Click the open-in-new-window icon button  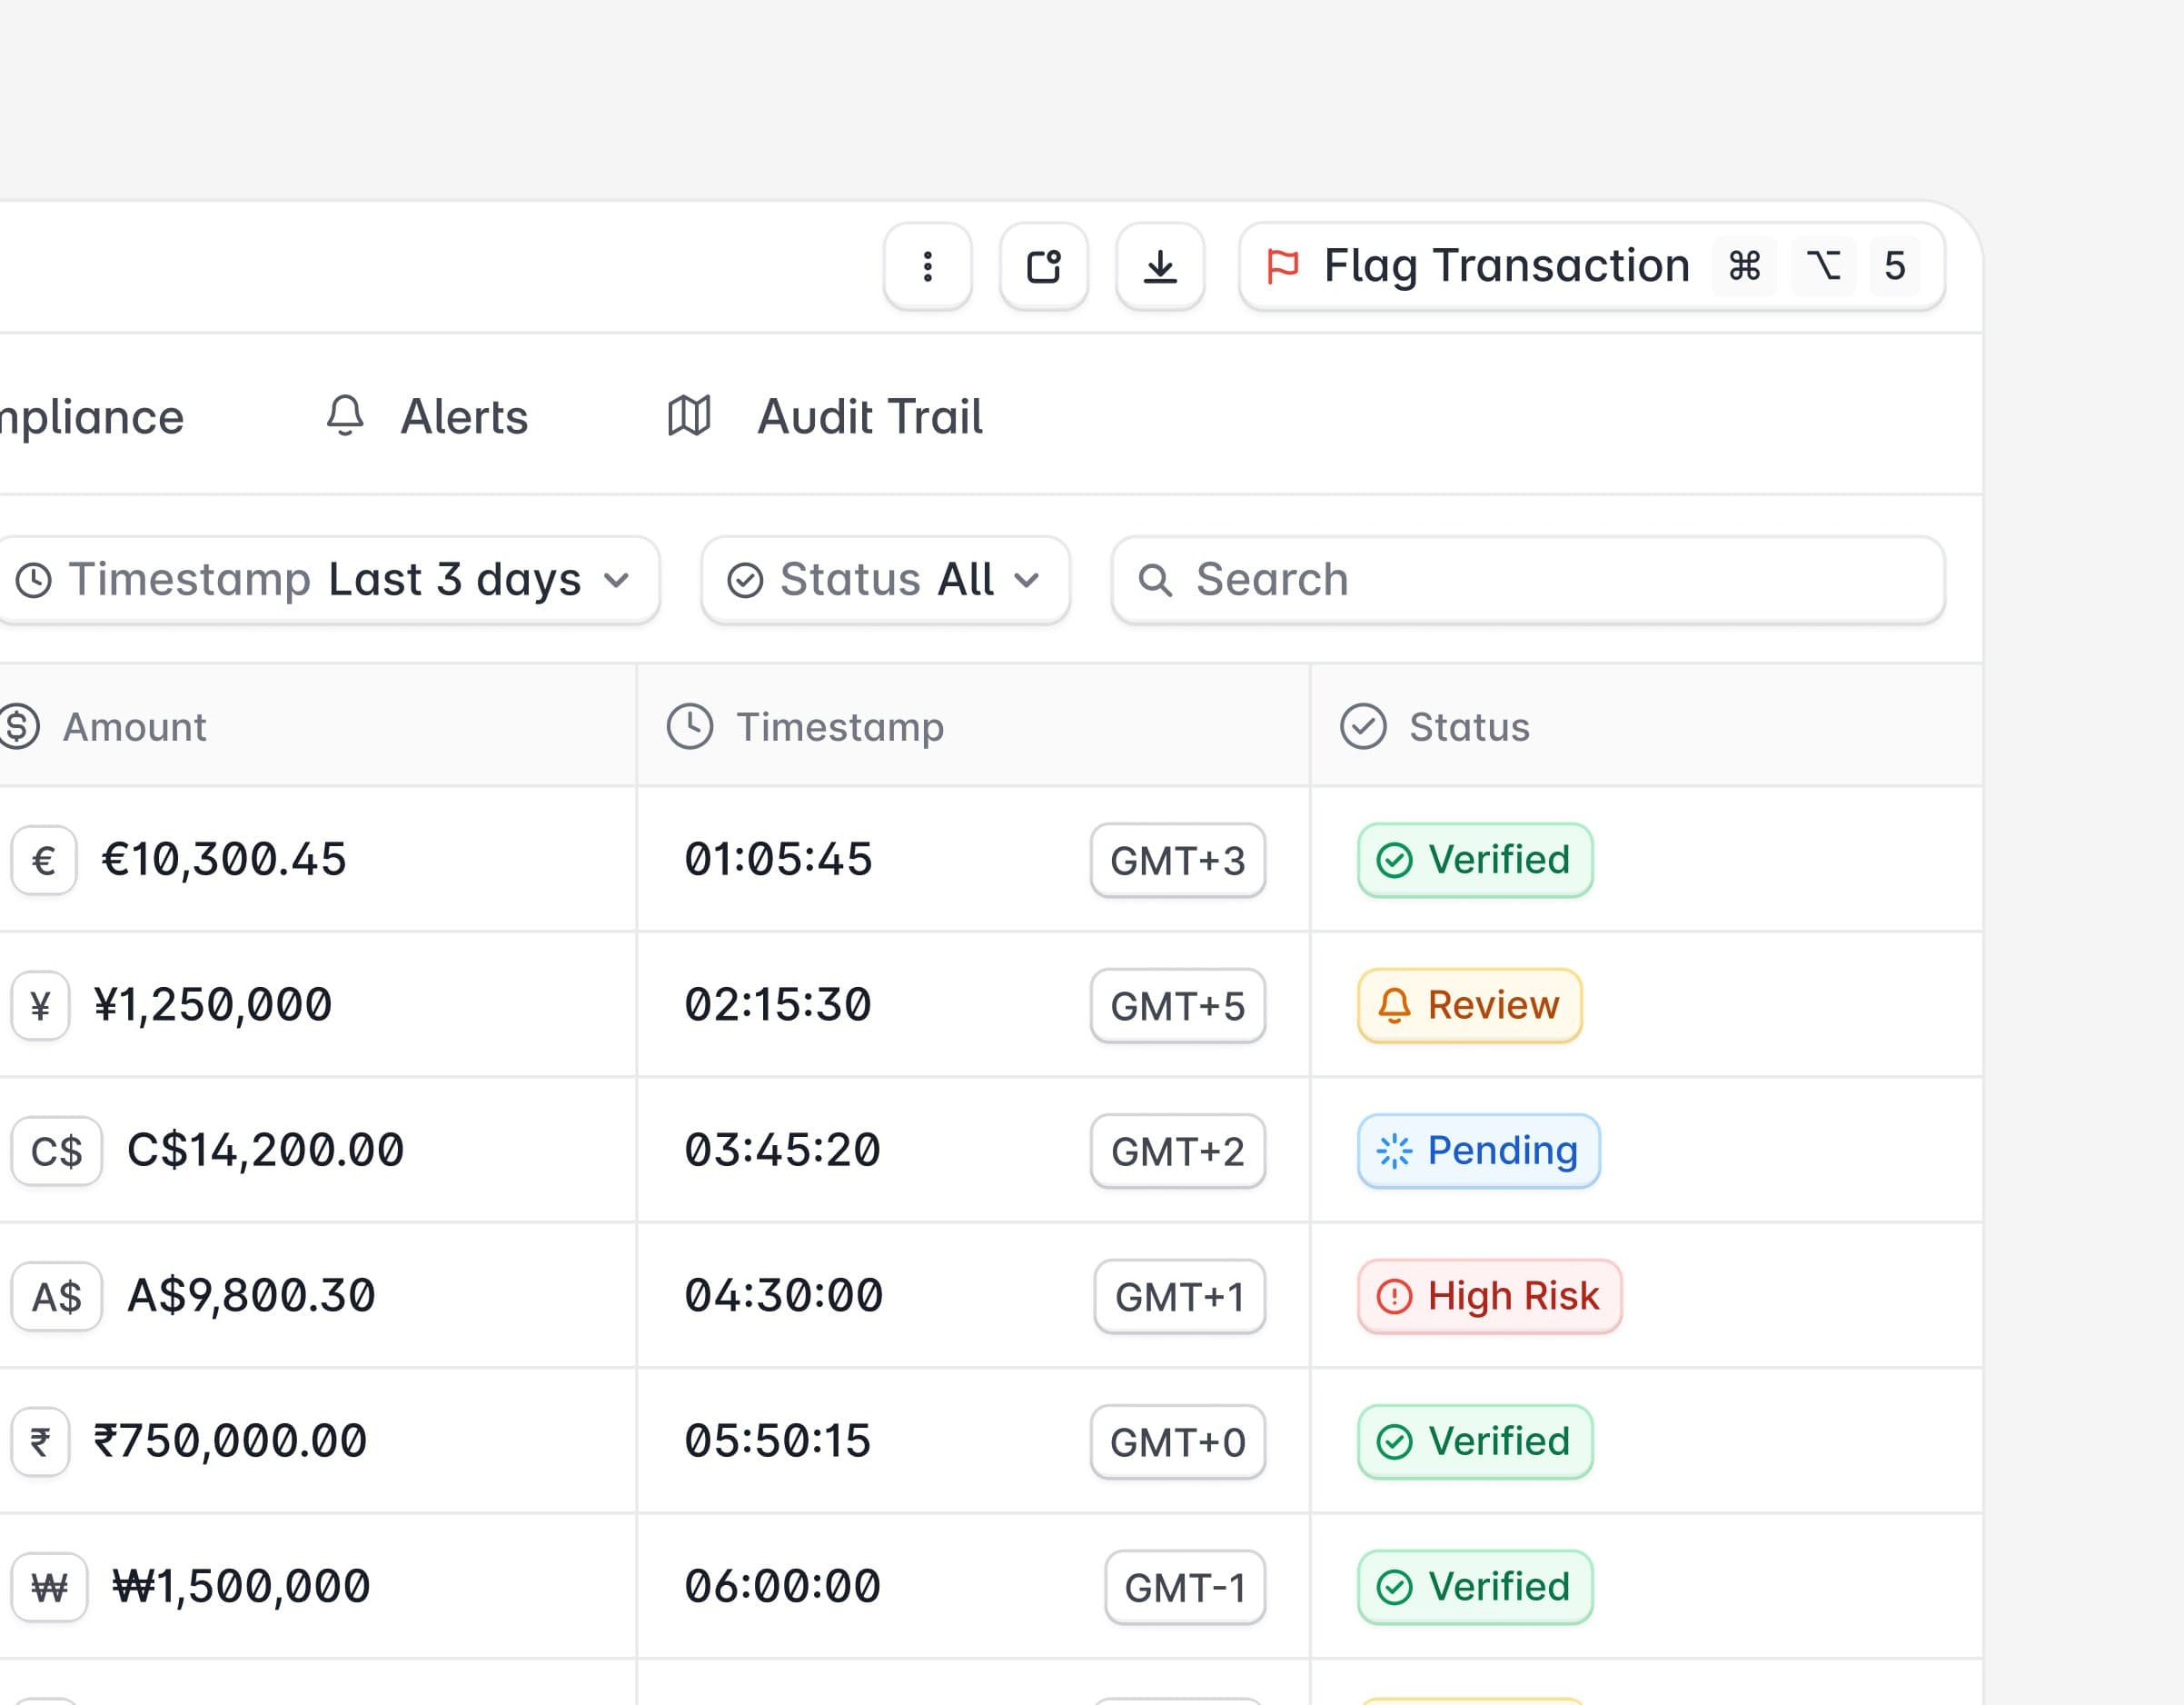point(1043,266)
